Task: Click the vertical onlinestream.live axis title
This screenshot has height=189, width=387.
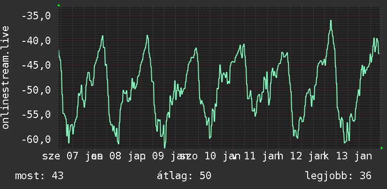Action: coord(5,77)
